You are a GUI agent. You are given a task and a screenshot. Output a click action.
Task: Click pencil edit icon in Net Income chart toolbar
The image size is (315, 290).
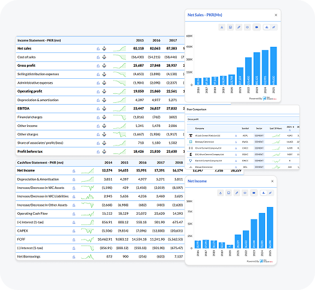tap(237, 193)
